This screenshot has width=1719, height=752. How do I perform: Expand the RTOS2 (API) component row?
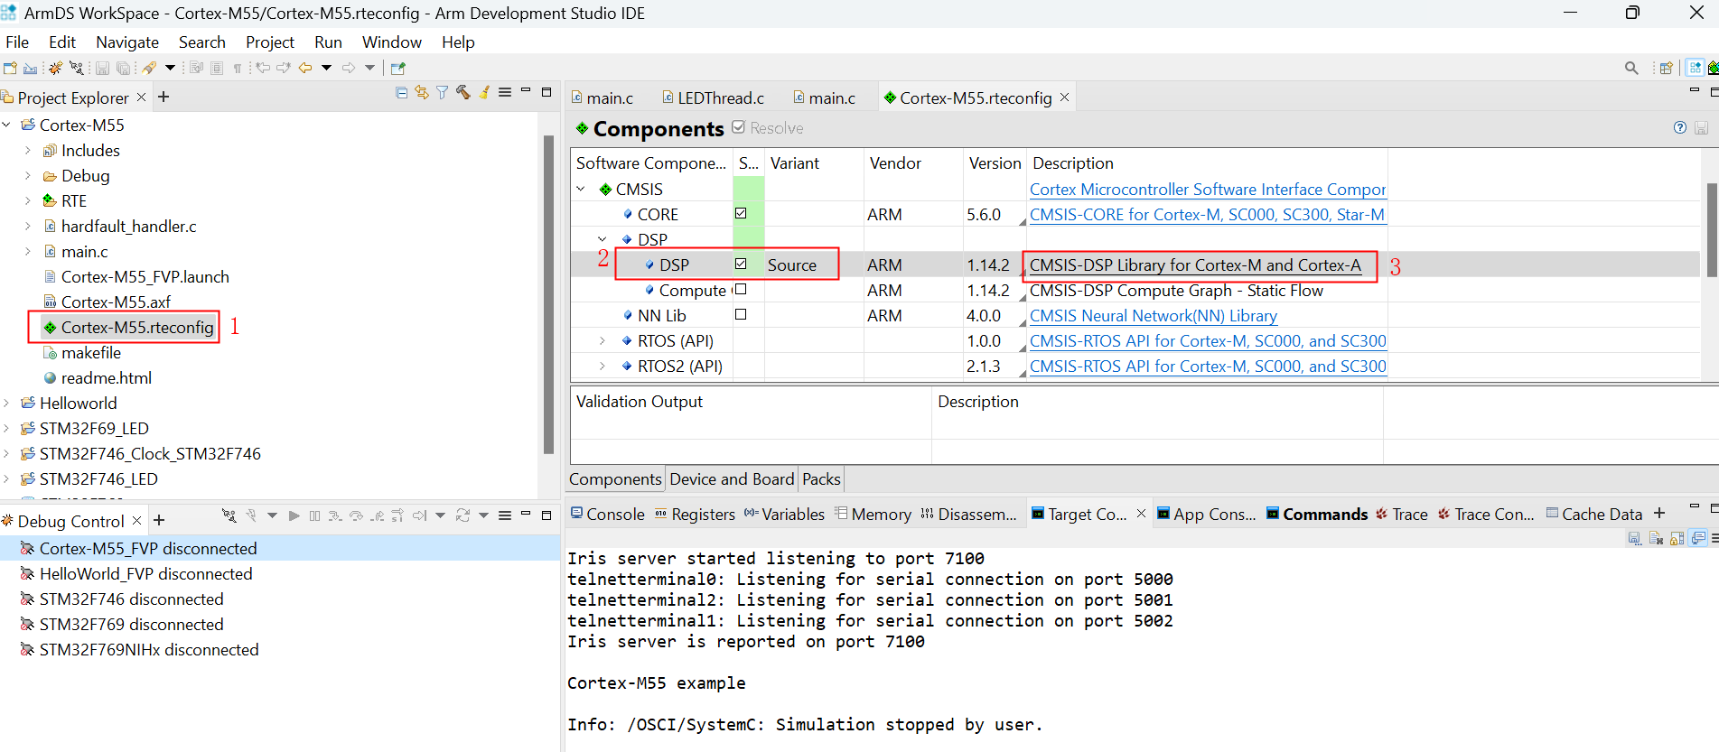coord(603,367)
